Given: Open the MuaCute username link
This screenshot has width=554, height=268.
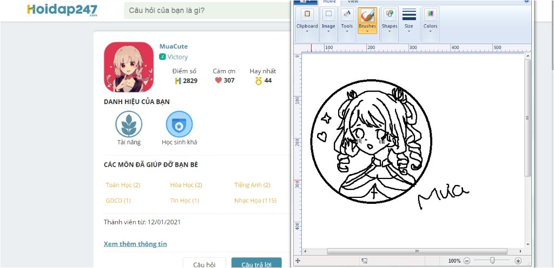Looking at the screenshot, I should 174,46.
